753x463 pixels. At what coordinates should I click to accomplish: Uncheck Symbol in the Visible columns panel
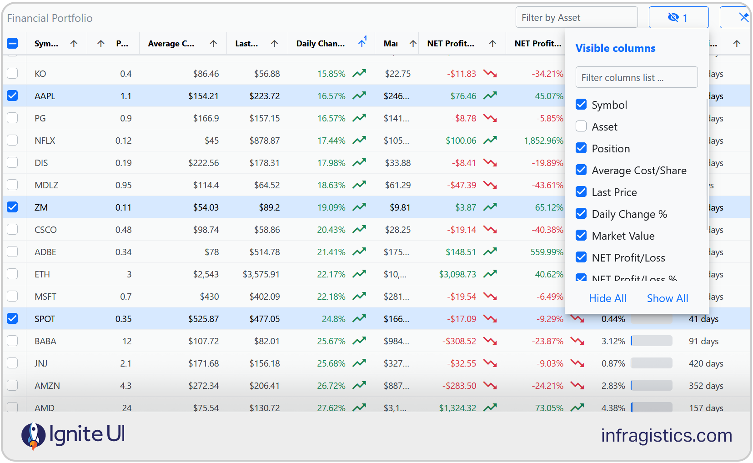click(x=581, y=104)
